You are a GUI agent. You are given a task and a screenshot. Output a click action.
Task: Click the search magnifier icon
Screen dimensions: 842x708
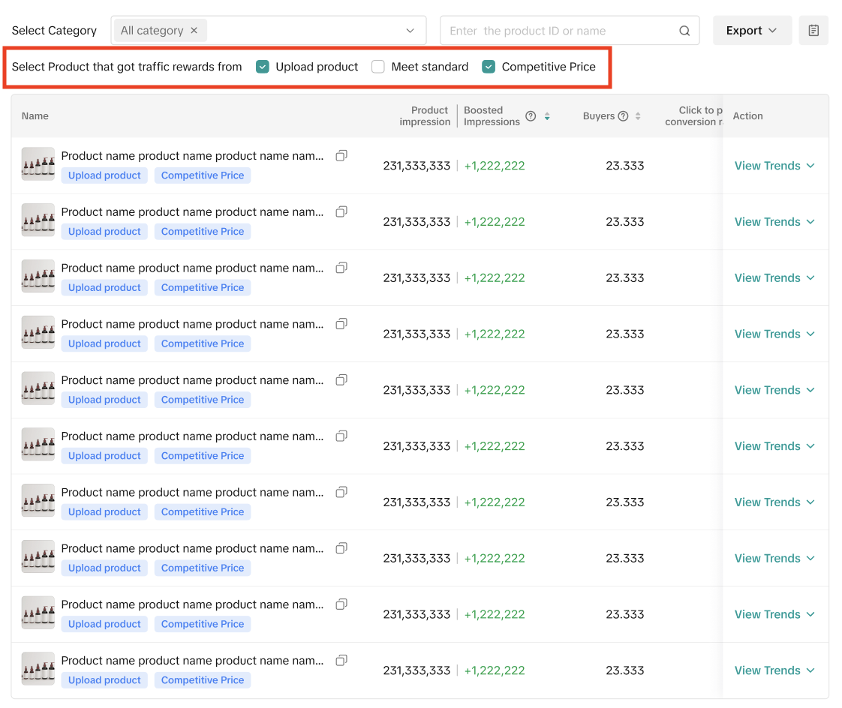pyautogui.click(x=684, y=31)
